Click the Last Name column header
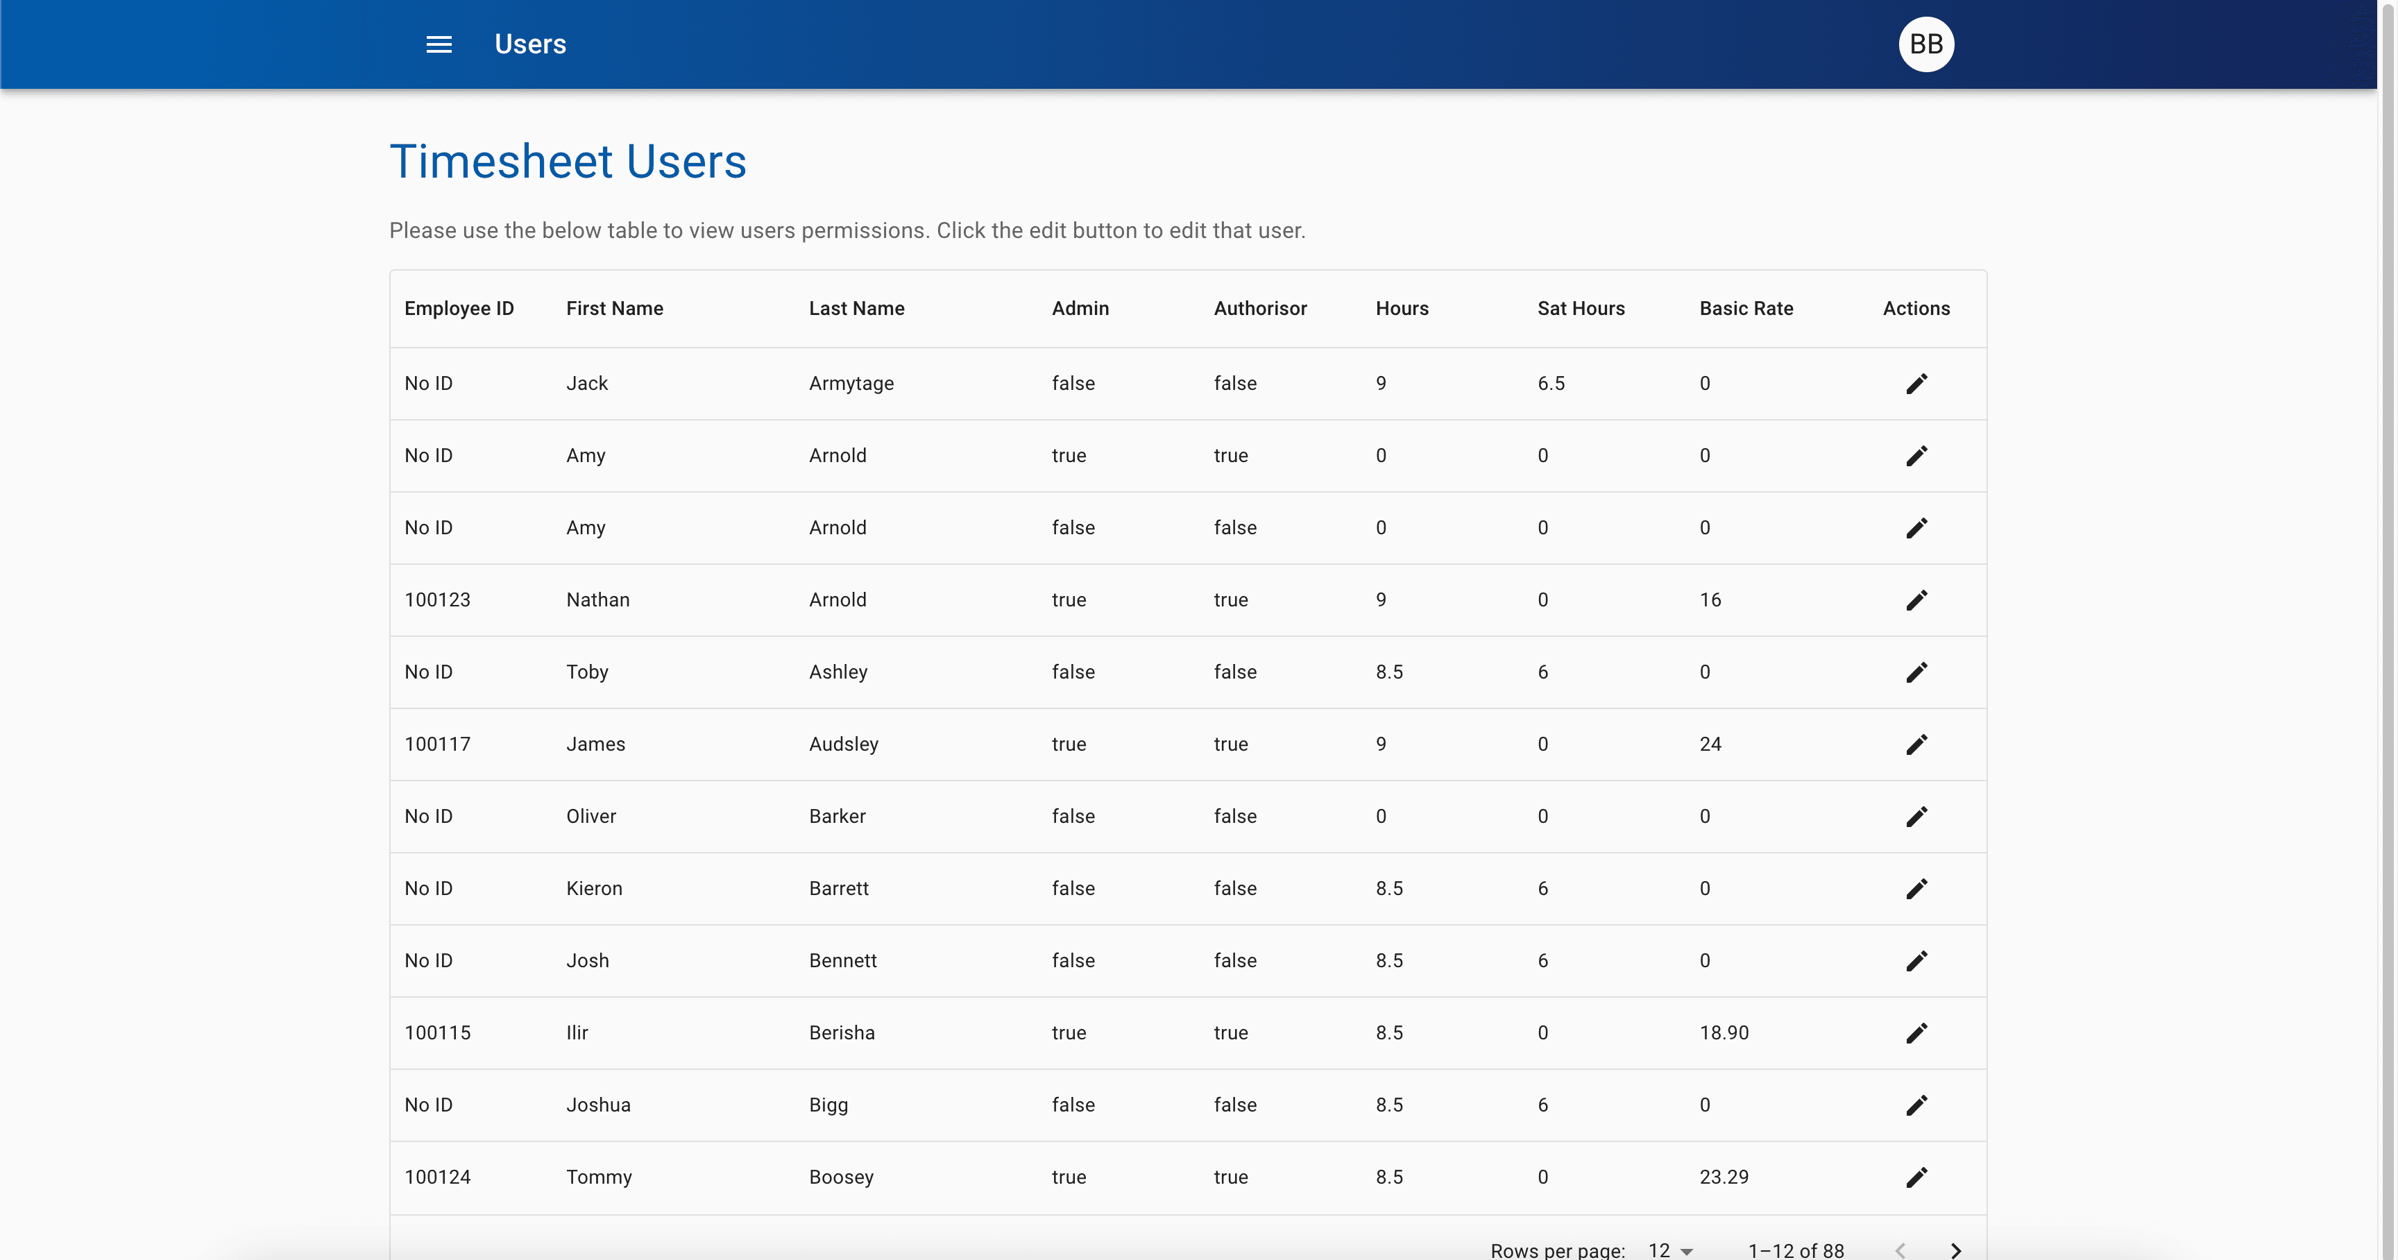2398x1260 pixels. (x=856, y=308)
